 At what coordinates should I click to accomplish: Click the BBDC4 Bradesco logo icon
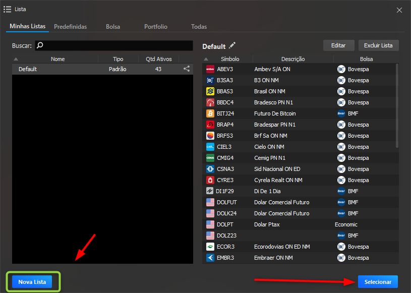[x=210, y=102]
